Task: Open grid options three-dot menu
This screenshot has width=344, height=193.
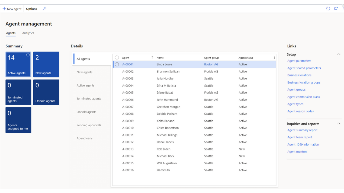Action: 274,58
